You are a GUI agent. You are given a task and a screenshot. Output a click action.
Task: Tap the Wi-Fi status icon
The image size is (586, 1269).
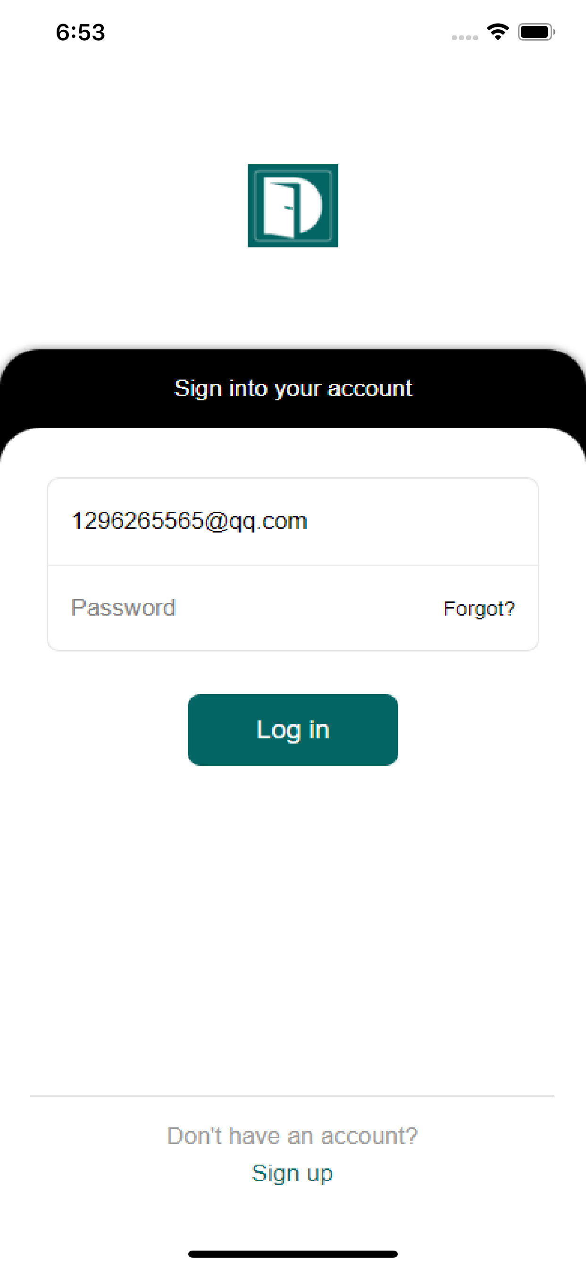pyautogui.click(x=498, y=32)
